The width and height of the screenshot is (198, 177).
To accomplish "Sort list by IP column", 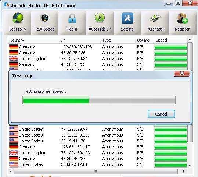I will pos(80,40).
